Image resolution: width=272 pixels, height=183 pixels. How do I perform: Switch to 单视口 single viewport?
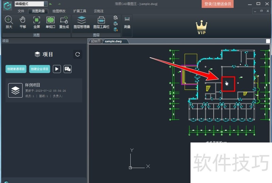[x=50, y=22]
